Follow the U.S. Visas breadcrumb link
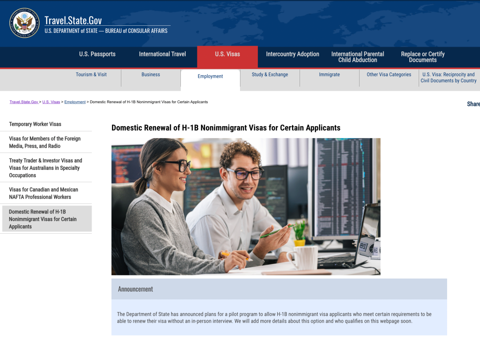 click(x=51, y=102)
